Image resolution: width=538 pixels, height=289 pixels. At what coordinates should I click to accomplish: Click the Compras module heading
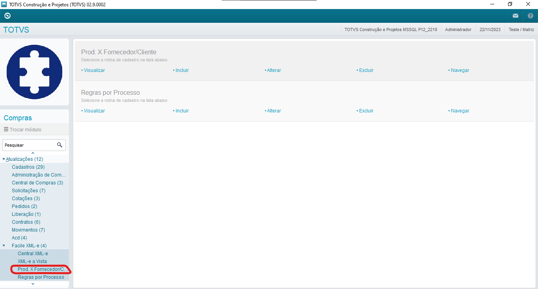coord(18,118)
